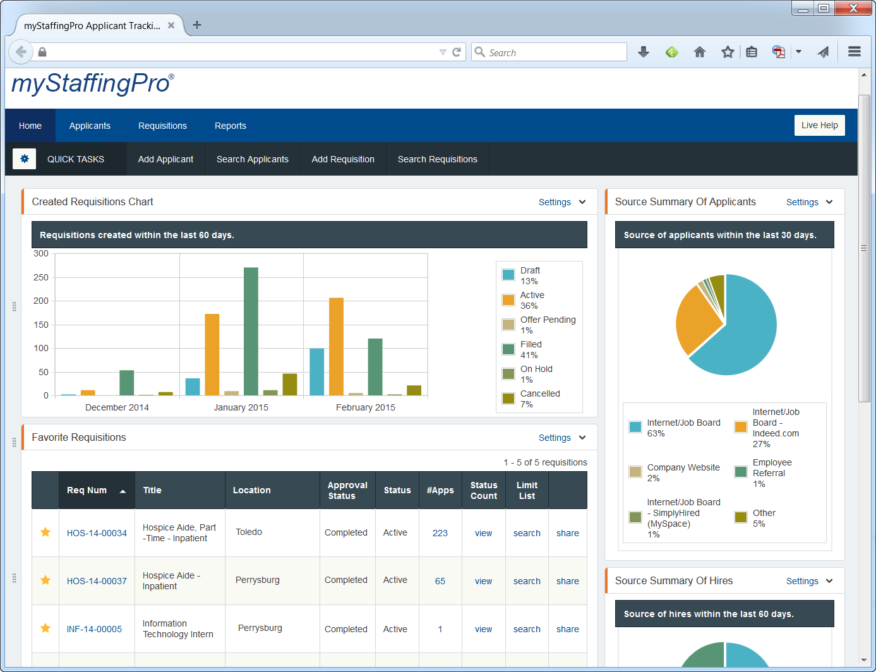Toggle favorite star for INF-14-00005
Image resolution: width=876 pixels, height=672 pixels.
coord(45,628)
